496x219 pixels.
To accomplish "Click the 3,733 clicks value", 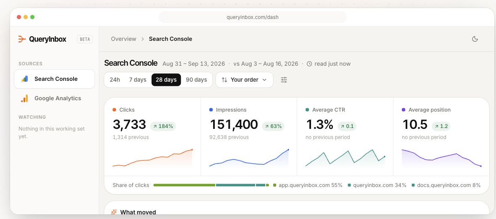I will coord(129,125).
